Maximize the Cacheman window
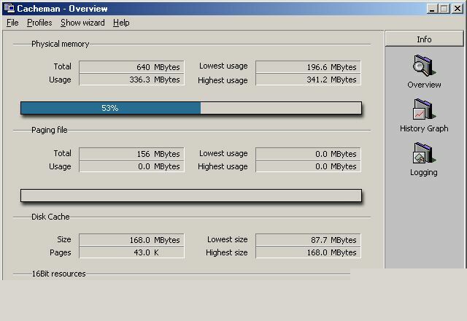 (x=444, y=9)
